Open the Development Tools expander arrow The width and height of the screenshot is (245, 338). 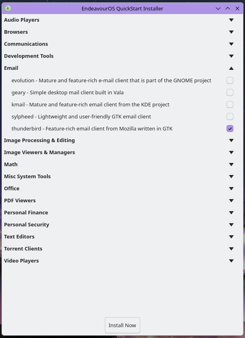coord(231,56)
